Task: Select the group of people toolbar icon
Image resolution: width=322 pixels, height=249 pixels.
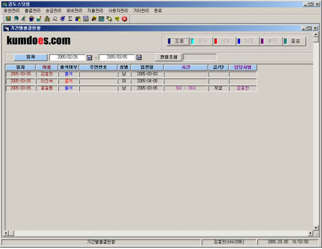Action: pos(47,19)
